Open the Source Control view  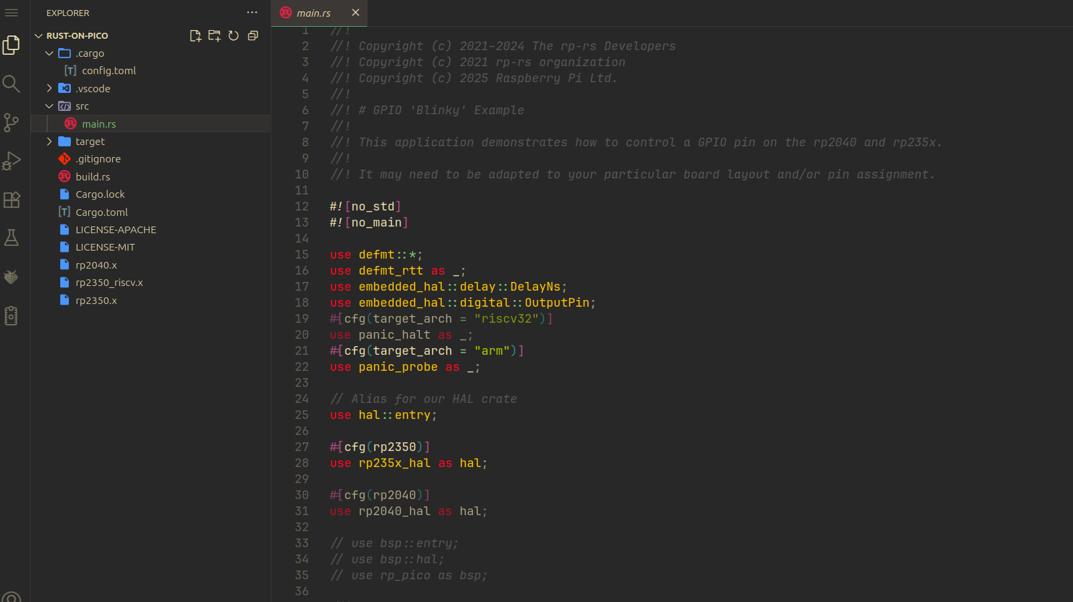point(11,123)
